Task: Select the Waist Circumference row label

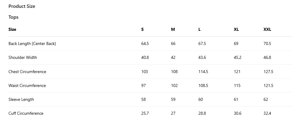Action: tap(27, 85)
